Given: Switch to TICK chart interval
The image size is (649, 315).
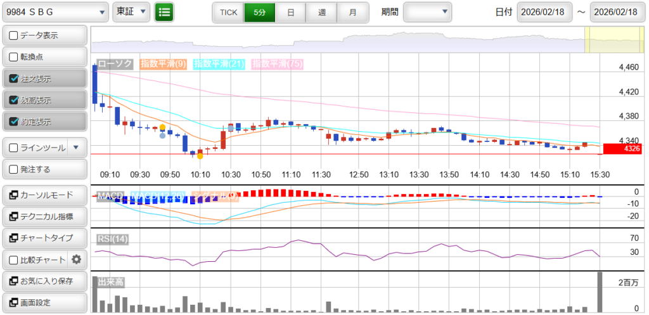Looking at the screenshot, I should pyautogui.click(x=228, y=12).
